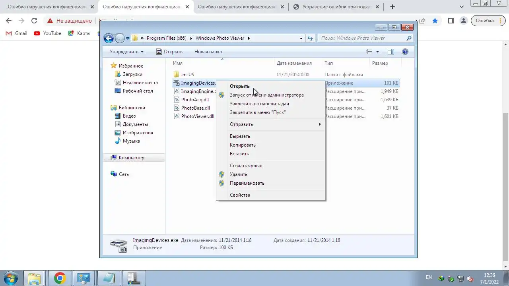Click the Chrome profile avatar icon
The width and height of the screenshot is (509, 286).
point(463,21)
